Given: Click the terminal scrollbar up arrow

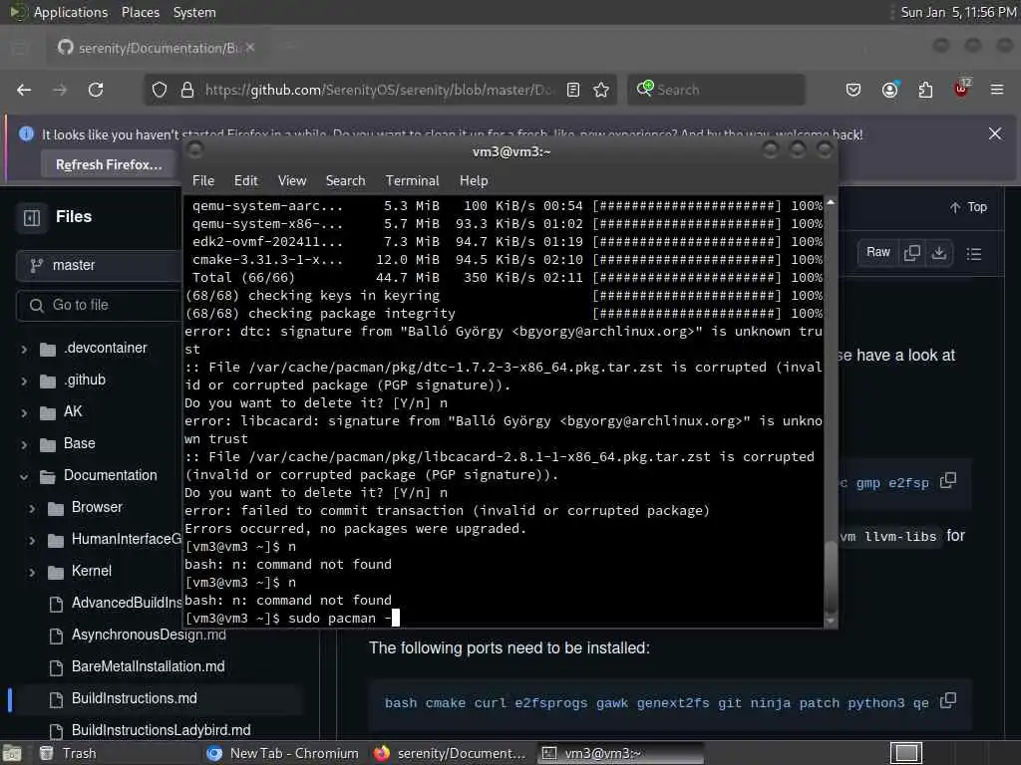Looking at the screenshot, I should coord(831,202).
